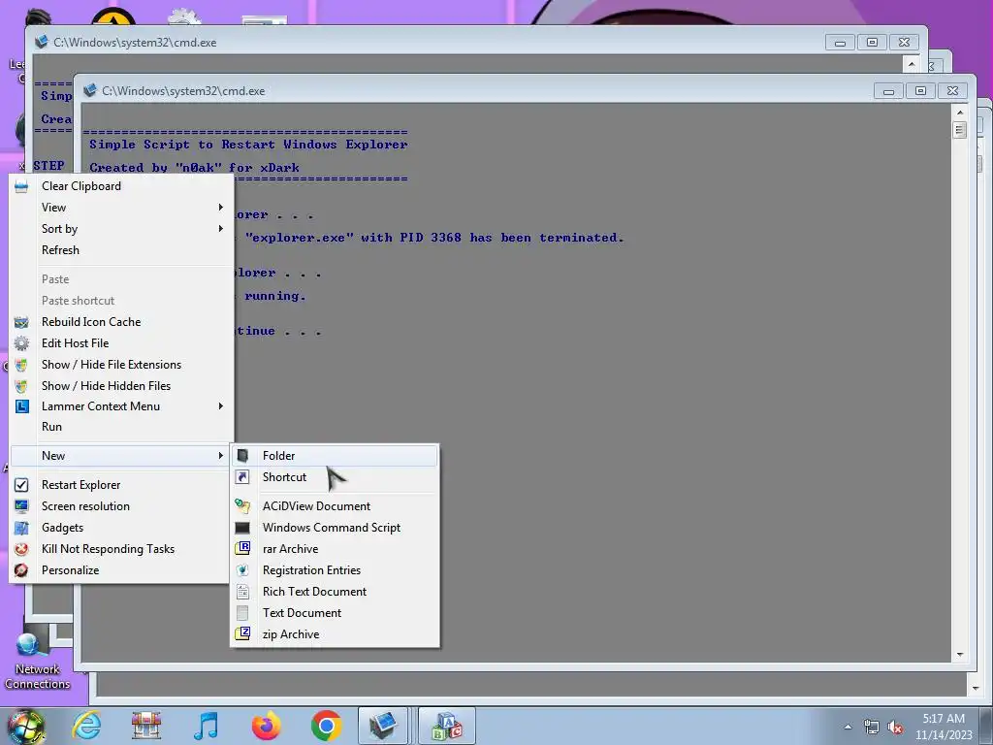Choose rar Archive menu entry
The image size is (993, 745).
(x=335, y=549)
